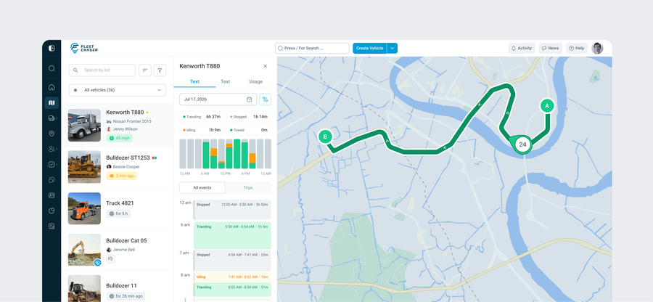This screenshot has height=302, width=653.
Task: Open the chat bubbles icon in sidebar
Action: [52, 180]
